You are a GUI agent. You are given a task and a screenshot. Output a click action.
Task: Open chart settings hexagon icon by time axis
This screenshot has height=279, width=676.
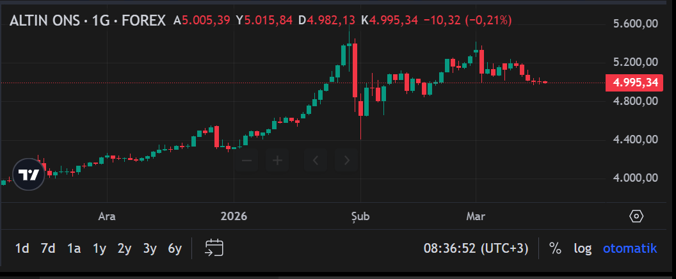click(x=636, y=216)
